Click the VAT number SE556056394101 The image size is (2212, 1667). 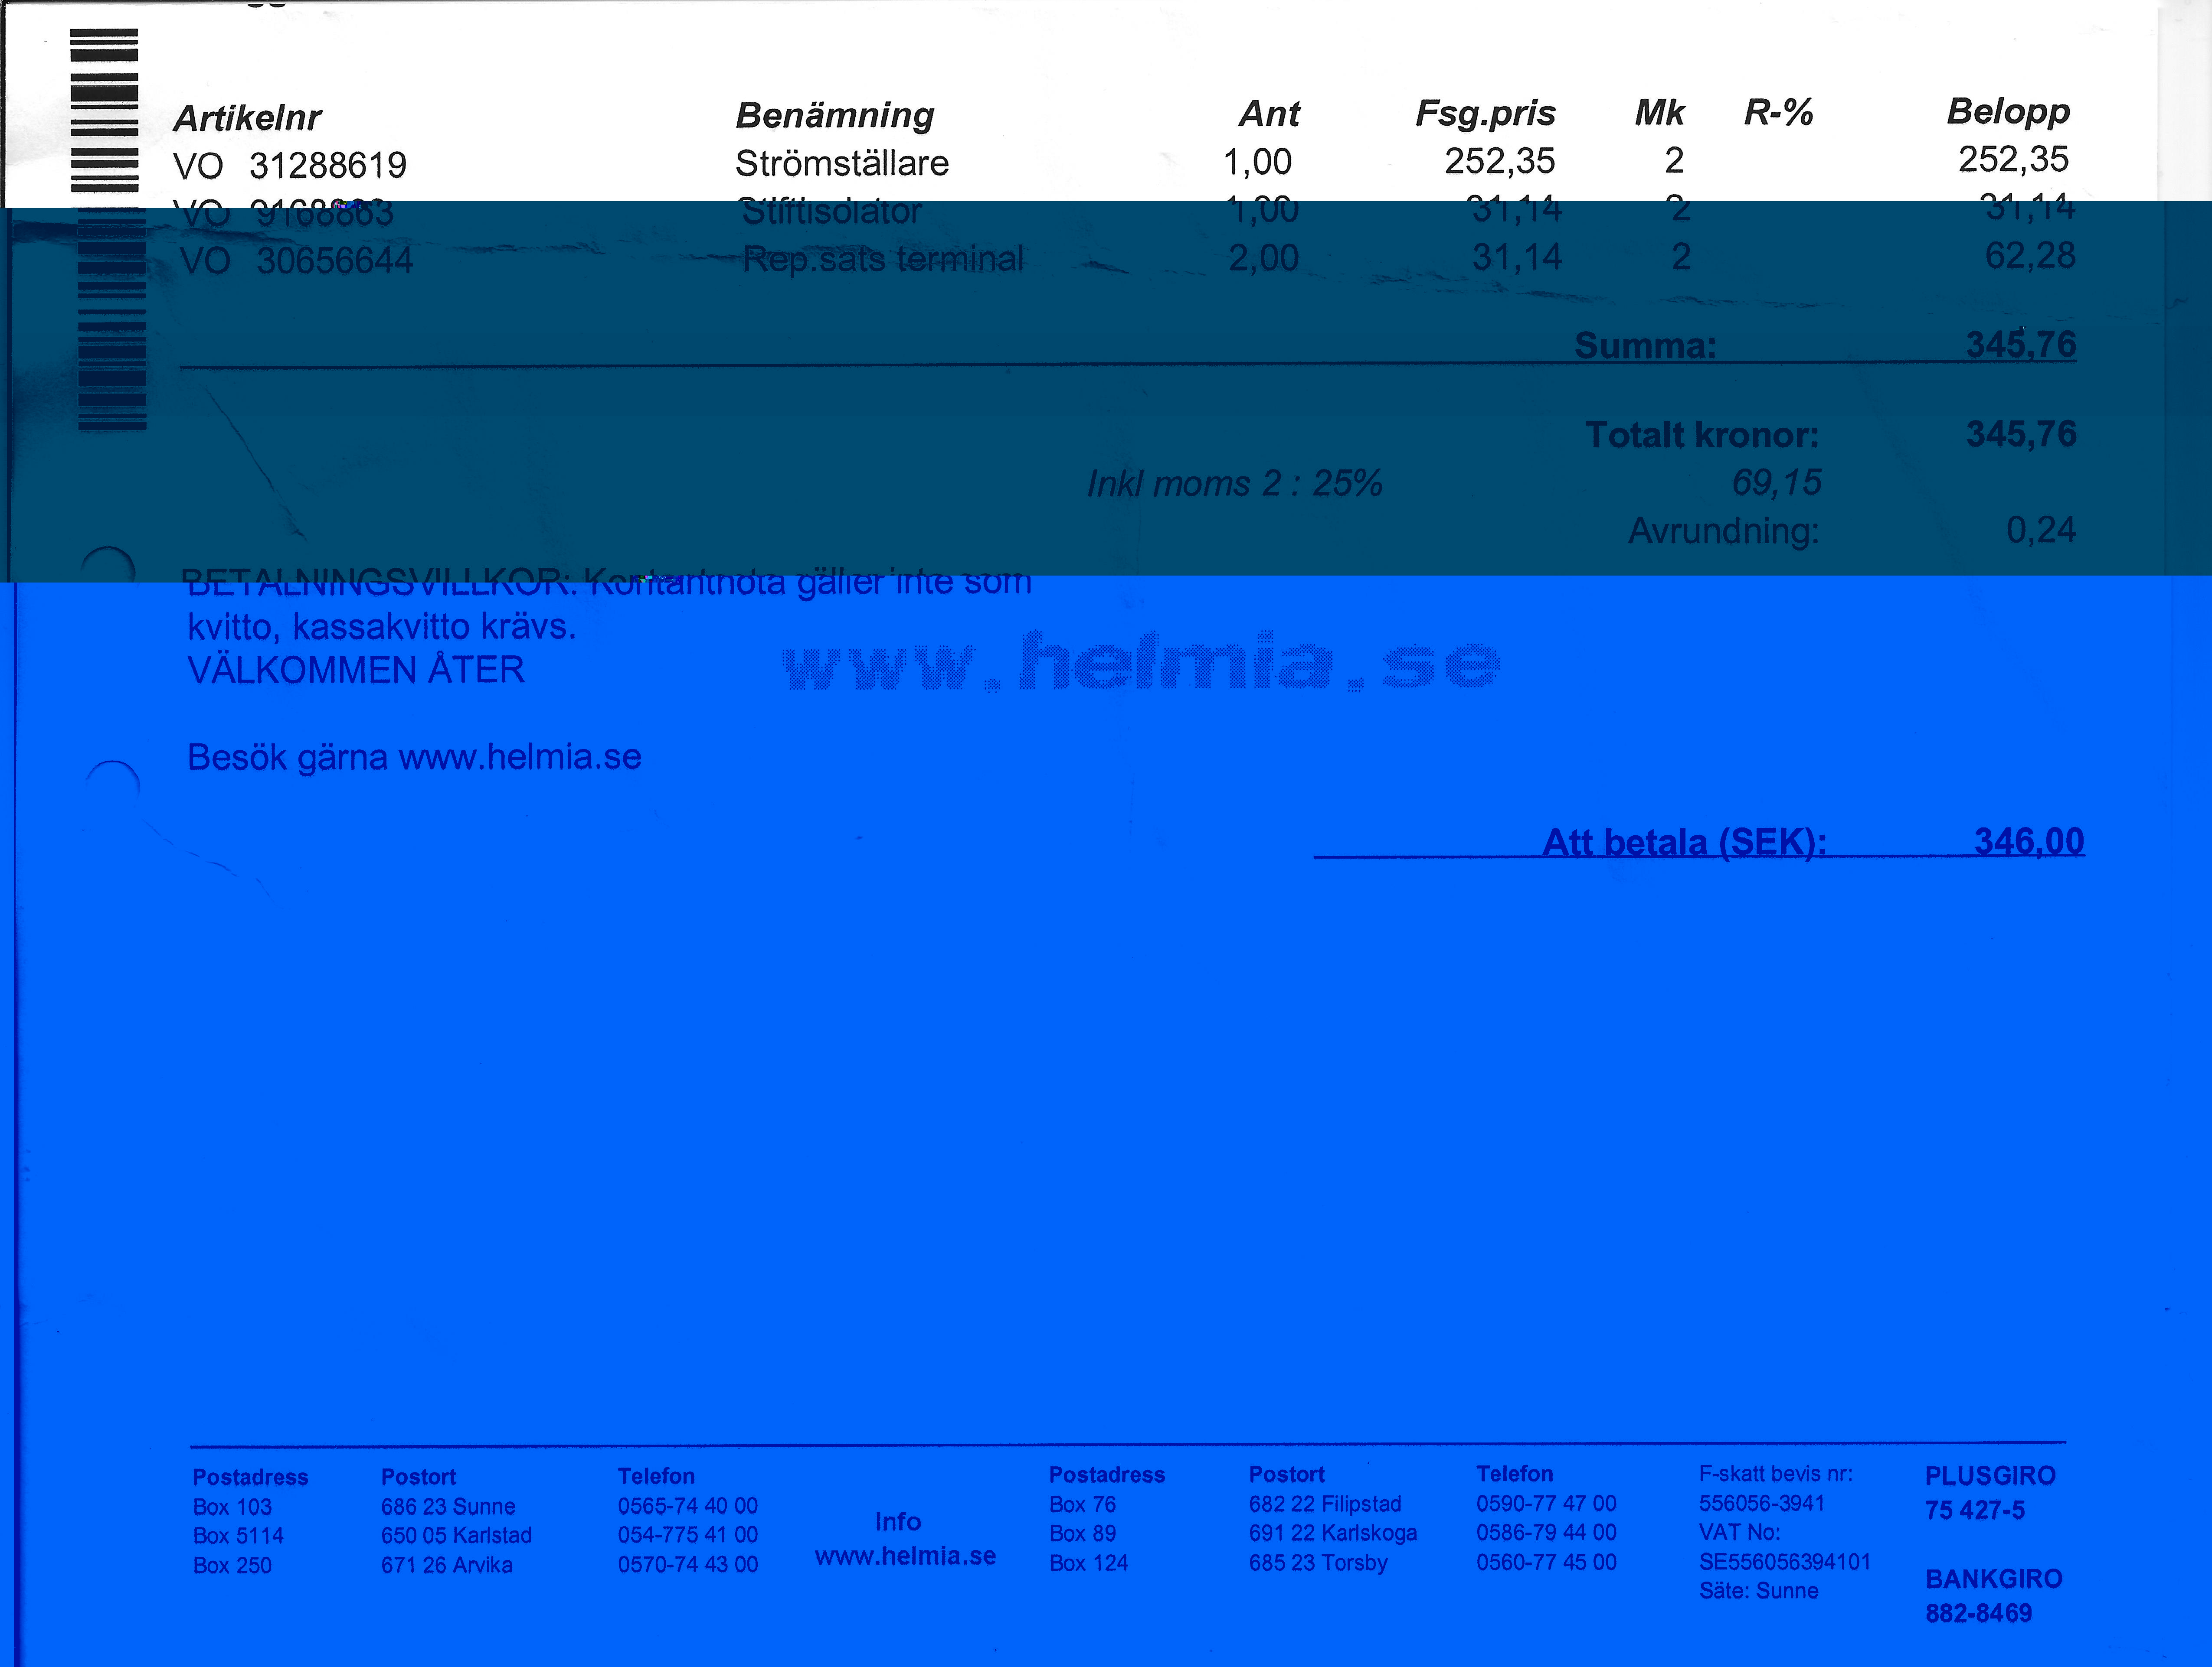(x=1784, y=1561)
